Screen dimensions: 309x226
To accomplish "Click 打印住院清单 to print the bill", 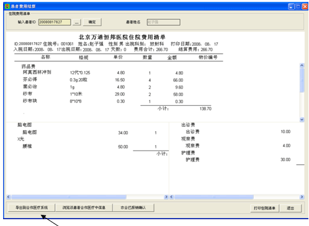I will 264,208.
